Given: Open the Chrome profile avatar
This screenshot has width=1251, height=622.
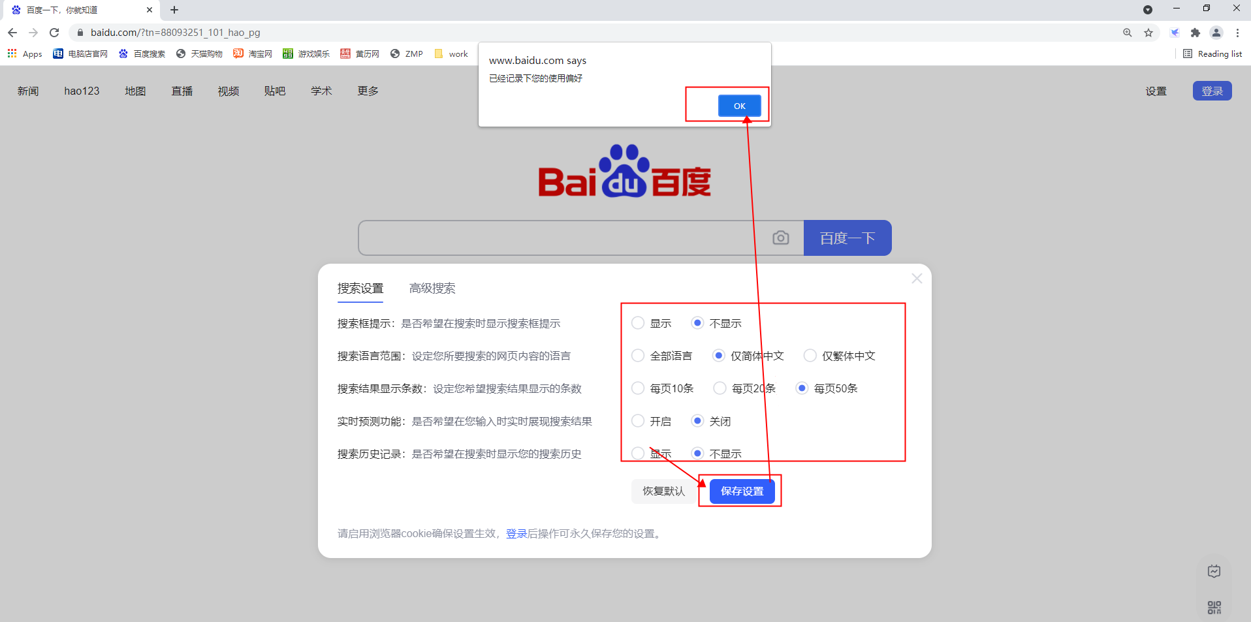Looking at the screenshot, I should click(x=1216, y=33).
